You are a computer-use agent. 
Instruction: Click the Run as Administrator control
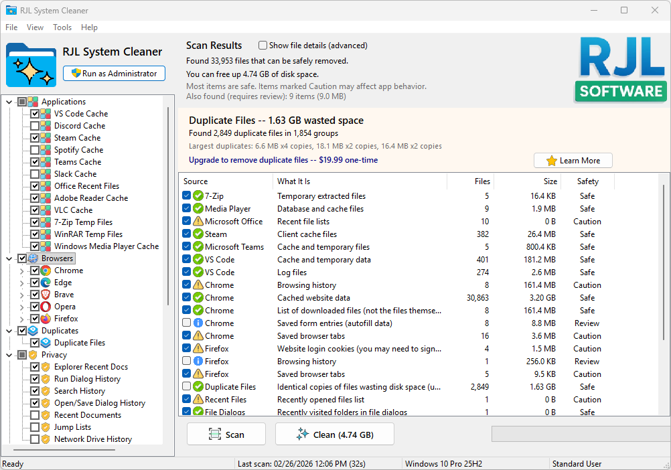113,73
